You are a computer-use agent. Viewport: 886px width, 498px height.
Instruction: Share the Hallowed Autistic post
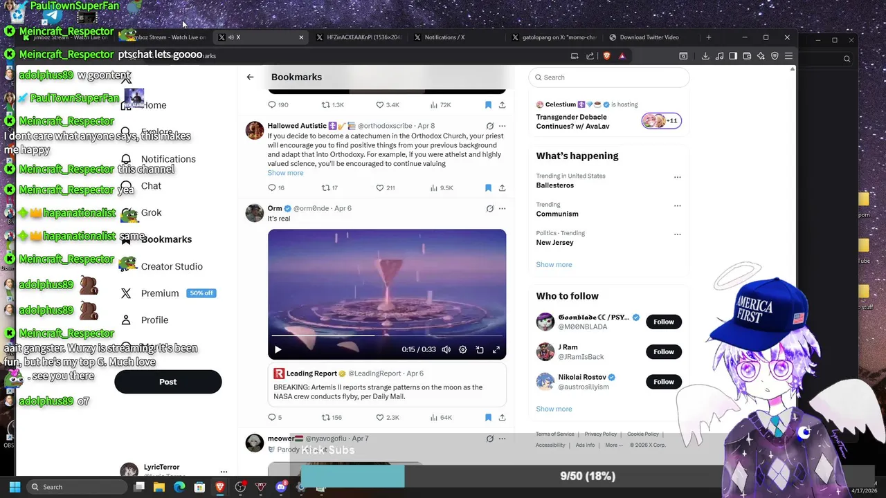[502, 187]
